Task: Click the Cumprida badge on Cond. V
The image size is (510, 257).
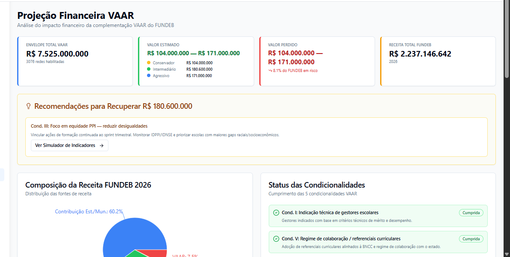Action: [x=471, y=239]
